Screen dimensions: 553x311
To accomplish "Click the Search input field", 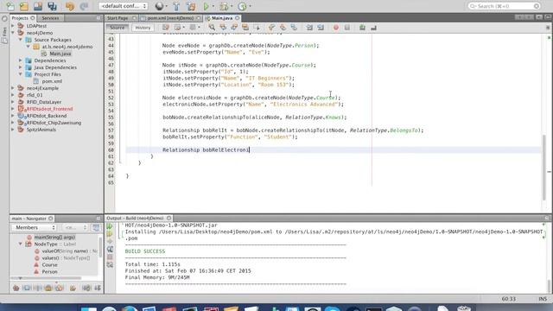I will click(x=504, y=6).
